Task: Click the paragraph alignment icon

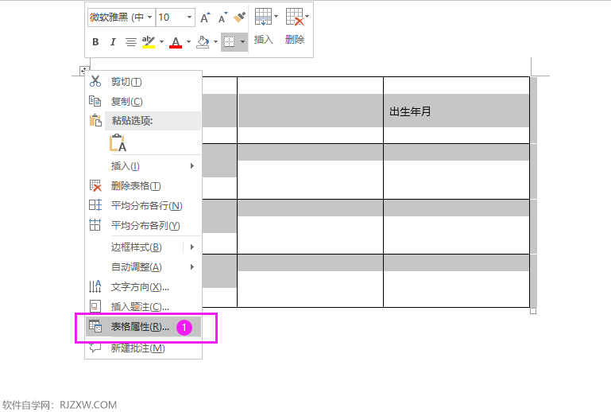Action: (130, 41)
